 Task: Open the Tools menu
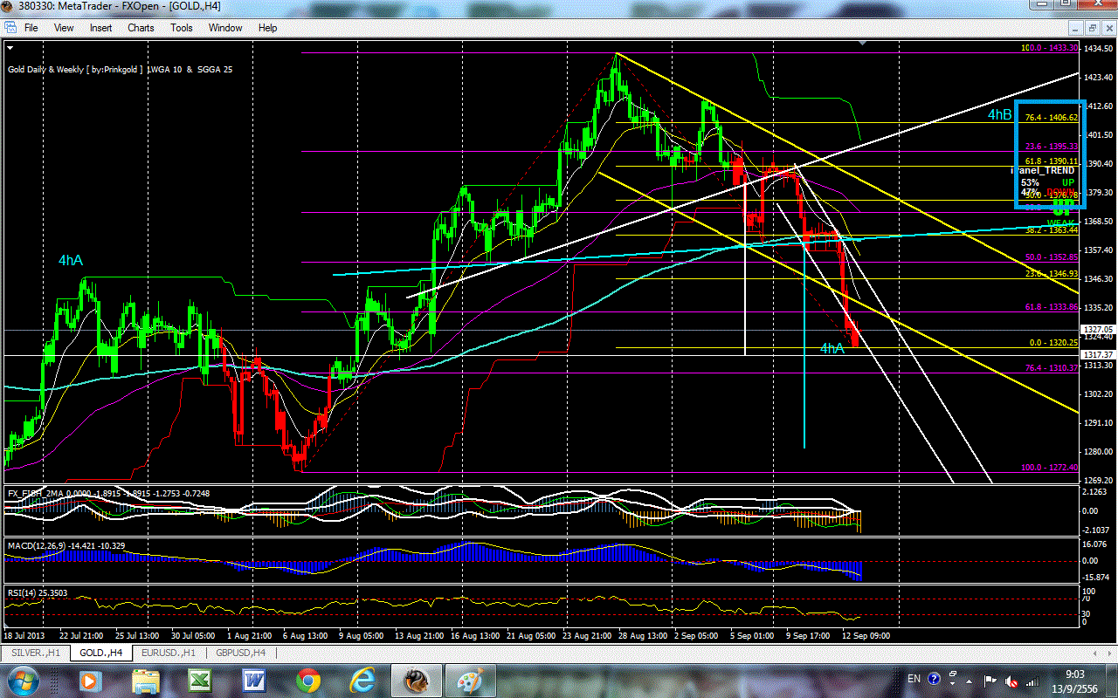click(x=182, y=27)
